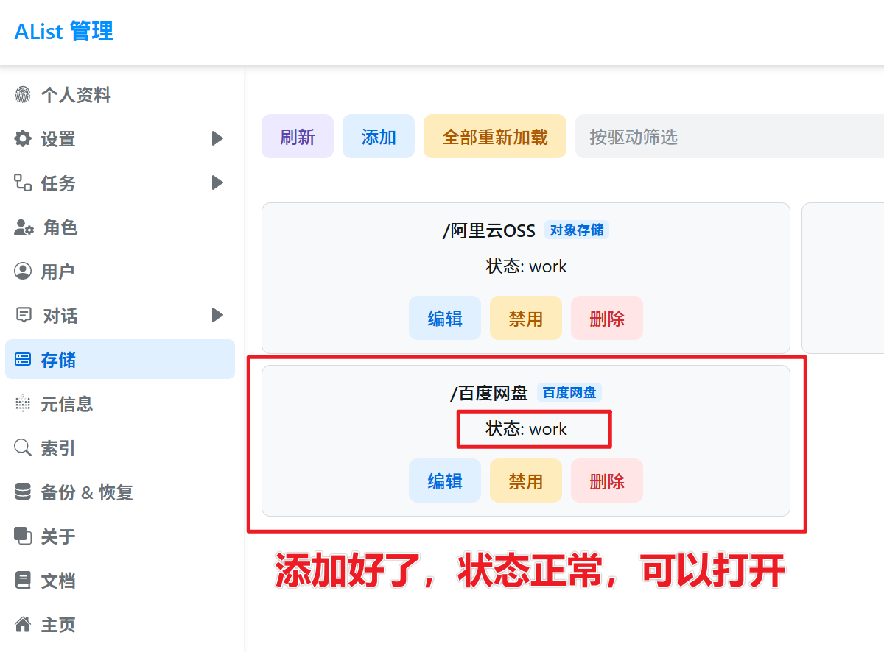Click the 元信息 metadata icon
The width and height of the screenshot is (884, 652).
pos(22,403)
